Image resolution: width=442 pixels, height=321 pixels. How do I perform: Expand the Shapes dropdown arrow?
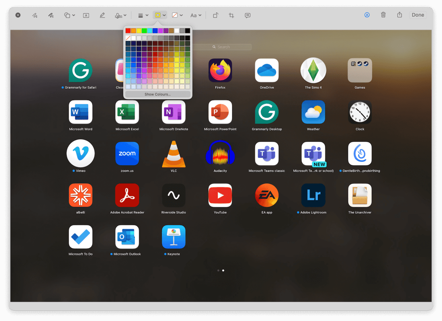pyautogui.click(x=73, y=15)
